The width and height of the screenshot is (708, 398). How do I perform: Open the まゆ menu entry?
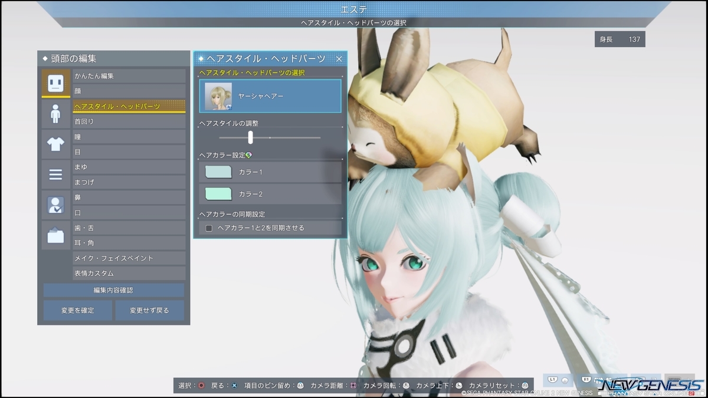tap(129, 167)
